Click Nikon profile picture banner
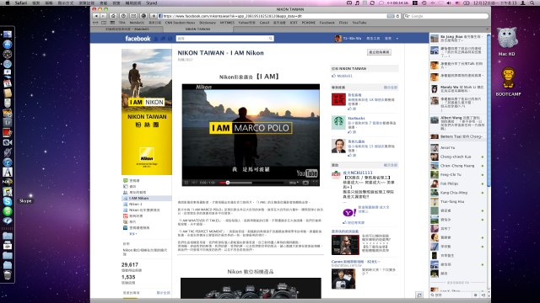The height and width of the screenshot is (303, 540). 147,112
